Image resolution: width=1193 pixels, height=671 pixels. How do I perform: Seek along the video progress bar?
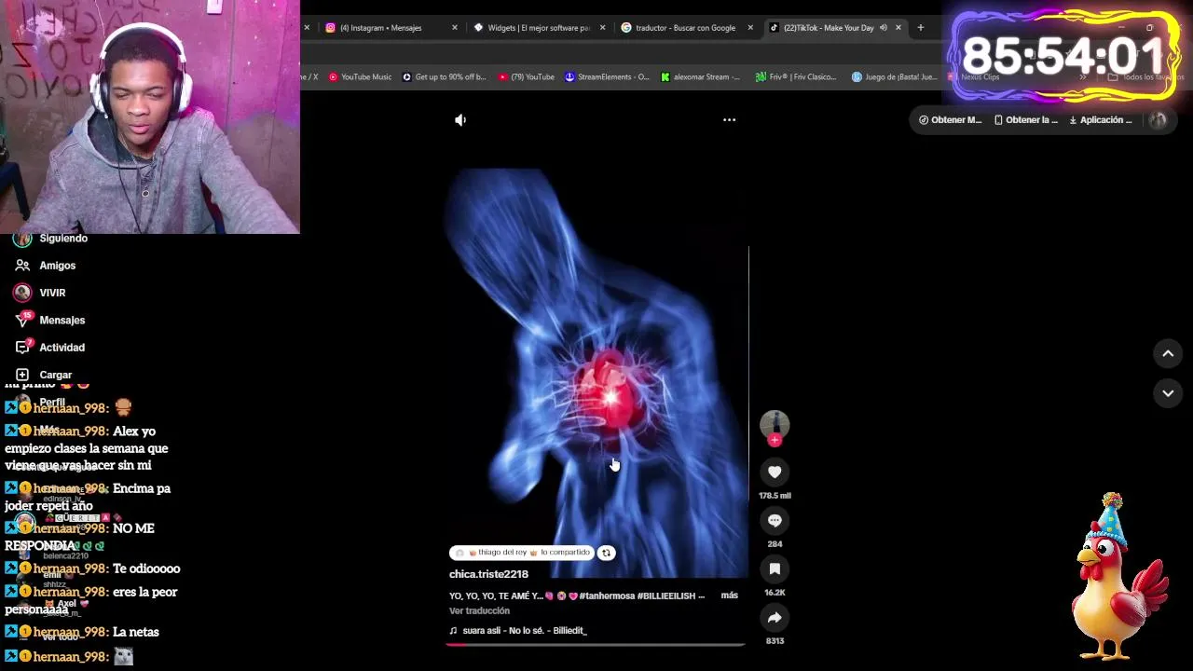(x=596, y=644)
